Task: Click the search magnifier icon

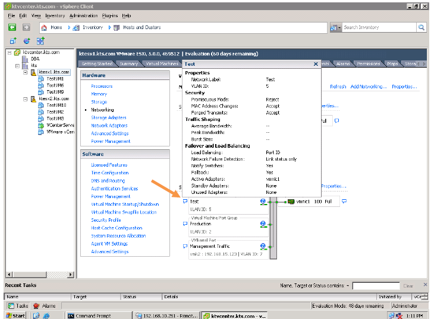Action: point(421,27)
